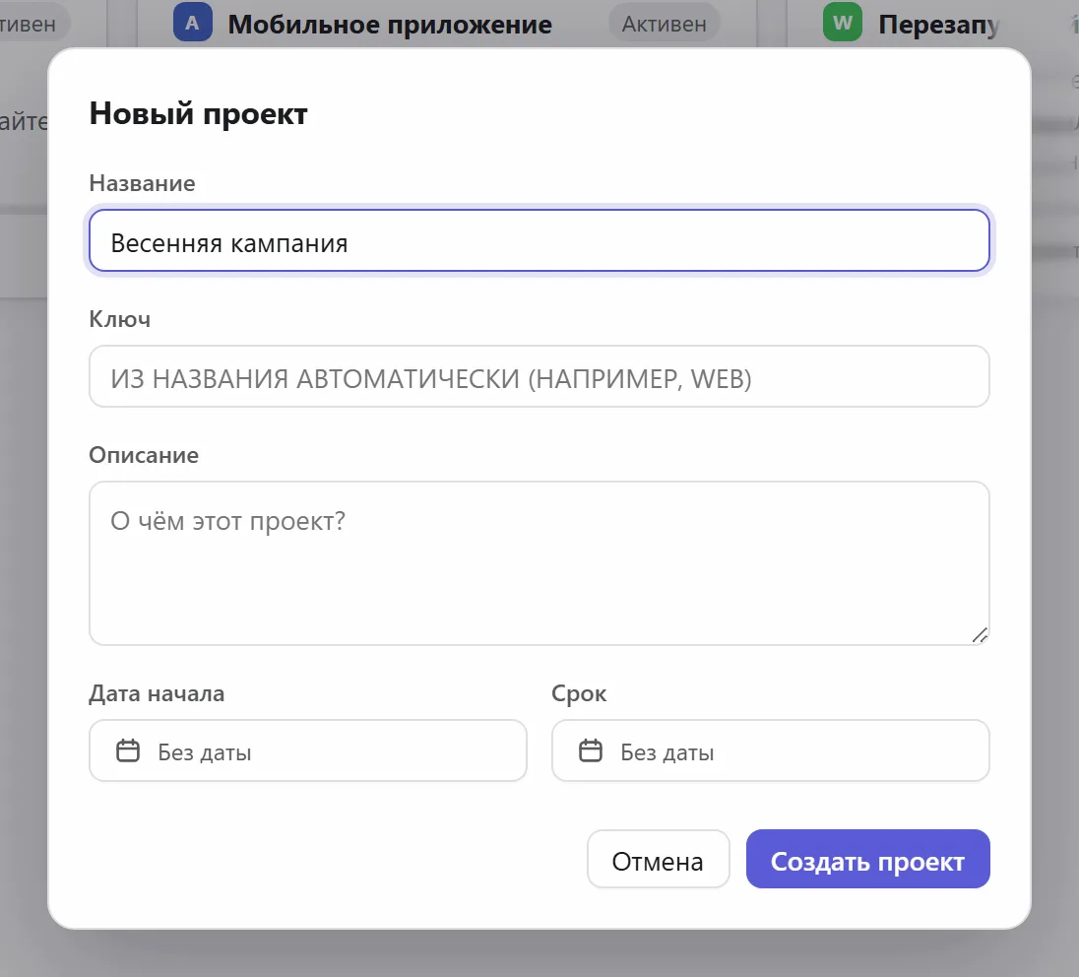Click the Название field label

[142, 183]
